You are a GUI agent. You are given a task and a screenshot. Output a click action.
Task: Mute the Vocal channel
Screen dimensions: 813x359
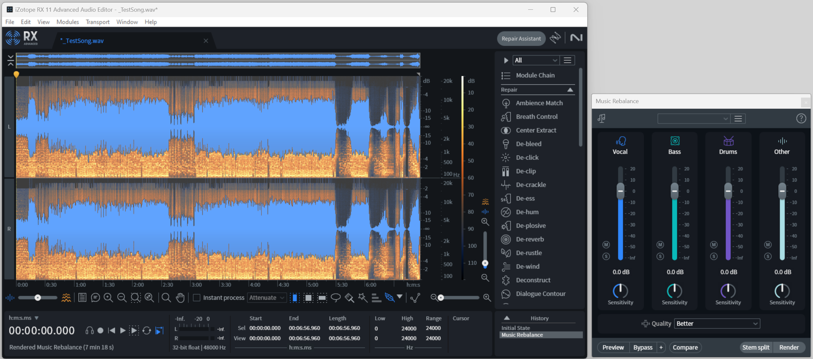[x=606, y=245]
